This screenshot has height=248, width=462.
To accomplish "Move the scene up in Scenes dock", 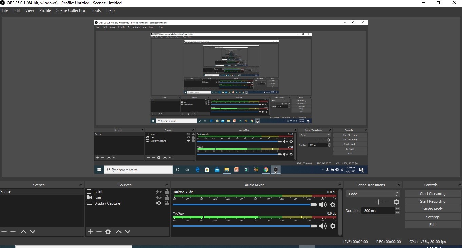I will pos(24,232).
